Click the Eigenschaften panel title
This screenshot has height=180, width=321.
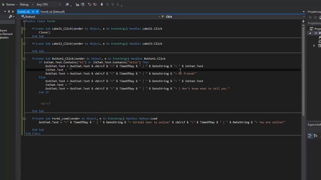pyautogui.click(x=314, y=124)
